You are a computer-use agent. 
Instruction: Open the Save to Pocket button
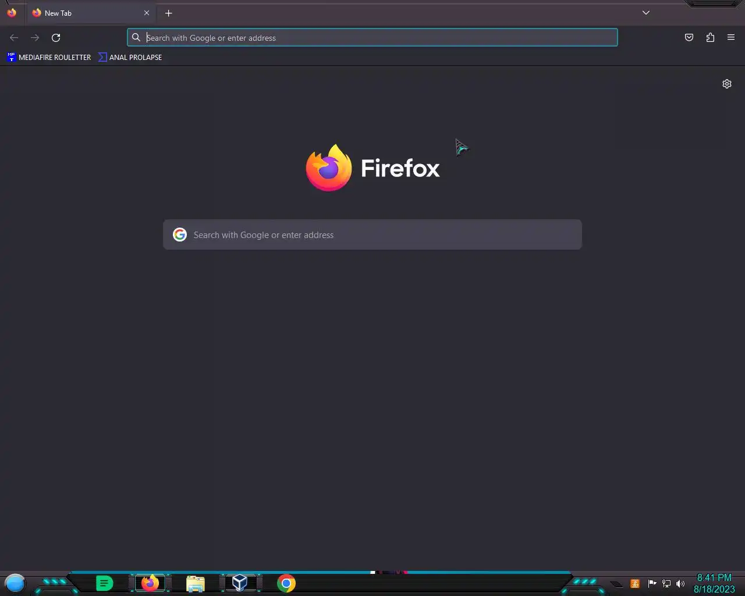pos(689,38)
